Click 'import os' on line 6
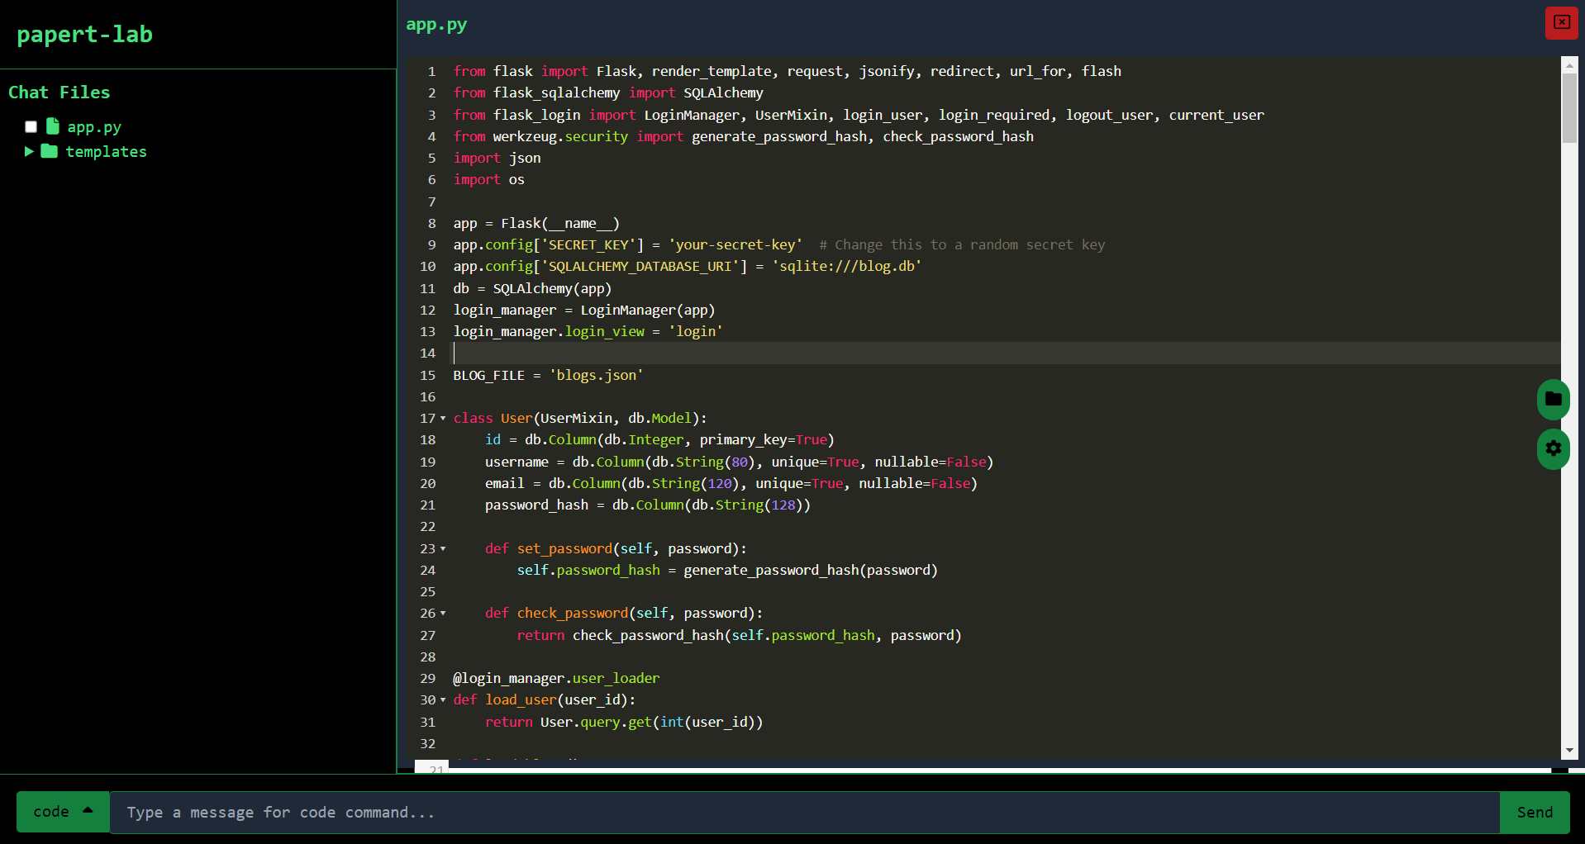1585x844 pixels. click(488, 179)
